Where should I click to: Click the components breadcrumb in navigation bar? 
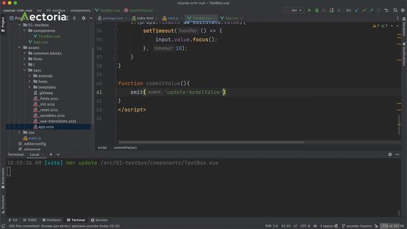pyautogui.click(x=80, y=10)
